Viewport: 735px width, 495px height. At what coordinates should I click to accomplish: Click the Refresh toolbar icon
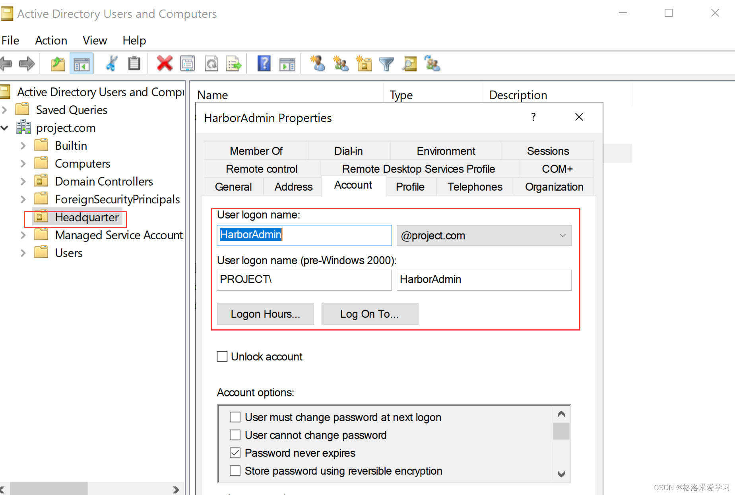point(211,64)
